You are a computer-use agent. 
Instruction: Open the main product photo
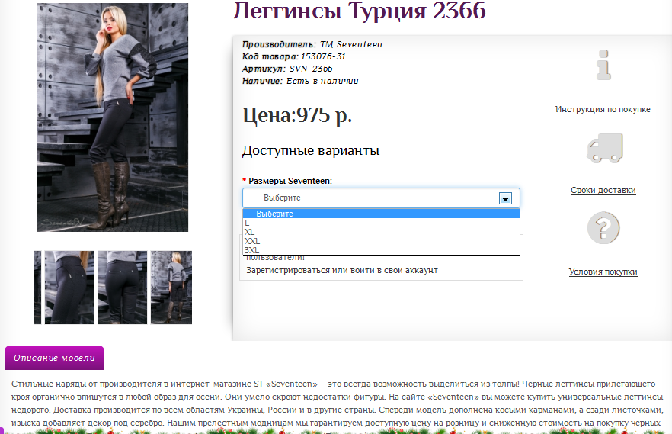coord(112,117)
